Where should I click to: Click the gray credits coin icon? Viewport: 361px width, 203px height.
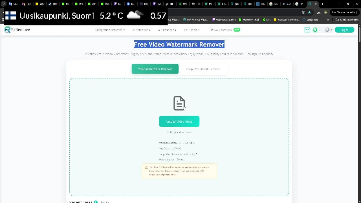coord(327,30)
